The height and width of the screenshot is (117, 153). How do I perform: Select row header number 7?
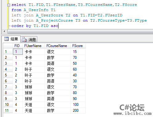tap(8, 87)
